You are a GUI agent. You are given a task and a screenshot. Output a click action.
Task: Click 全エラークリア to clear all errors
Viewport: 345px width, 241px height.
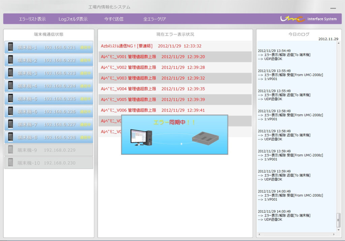pyautogui.click(x=155, y=19)
